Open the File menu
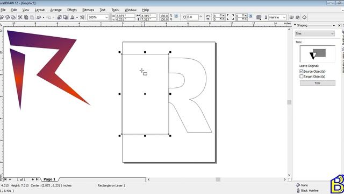 [x=3, y=10]
